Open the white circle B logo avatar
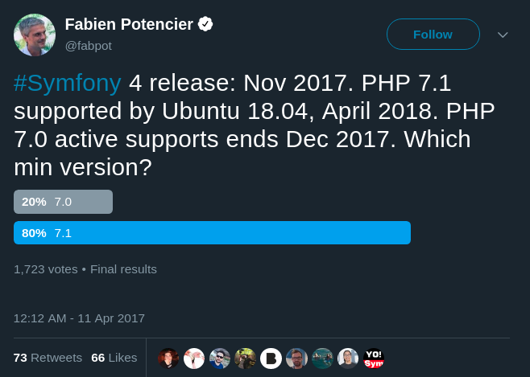530x377 pixels. tap(271, 359)
